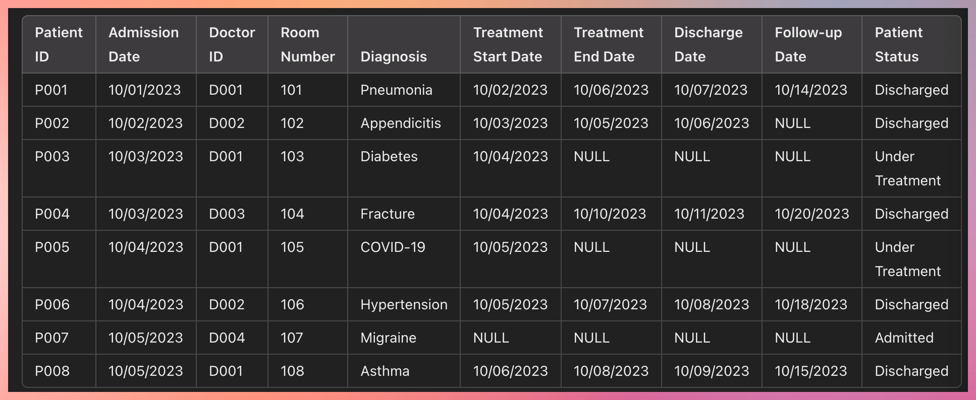Click the 10/20/2023 follow-up date cell
Image resolution: width=976 pixels, height=400 pixels.
(x=811, y=214)
